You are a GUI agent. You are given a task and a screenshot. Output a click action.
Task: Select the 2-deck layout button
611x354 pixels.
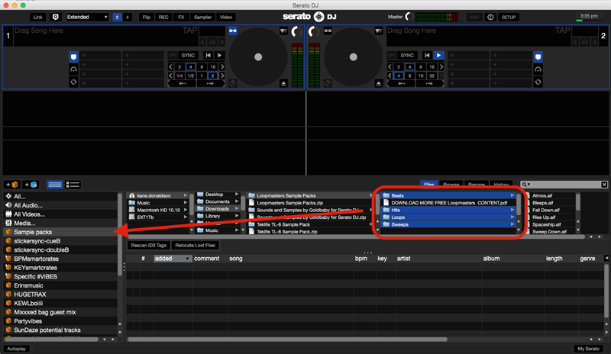117,17
